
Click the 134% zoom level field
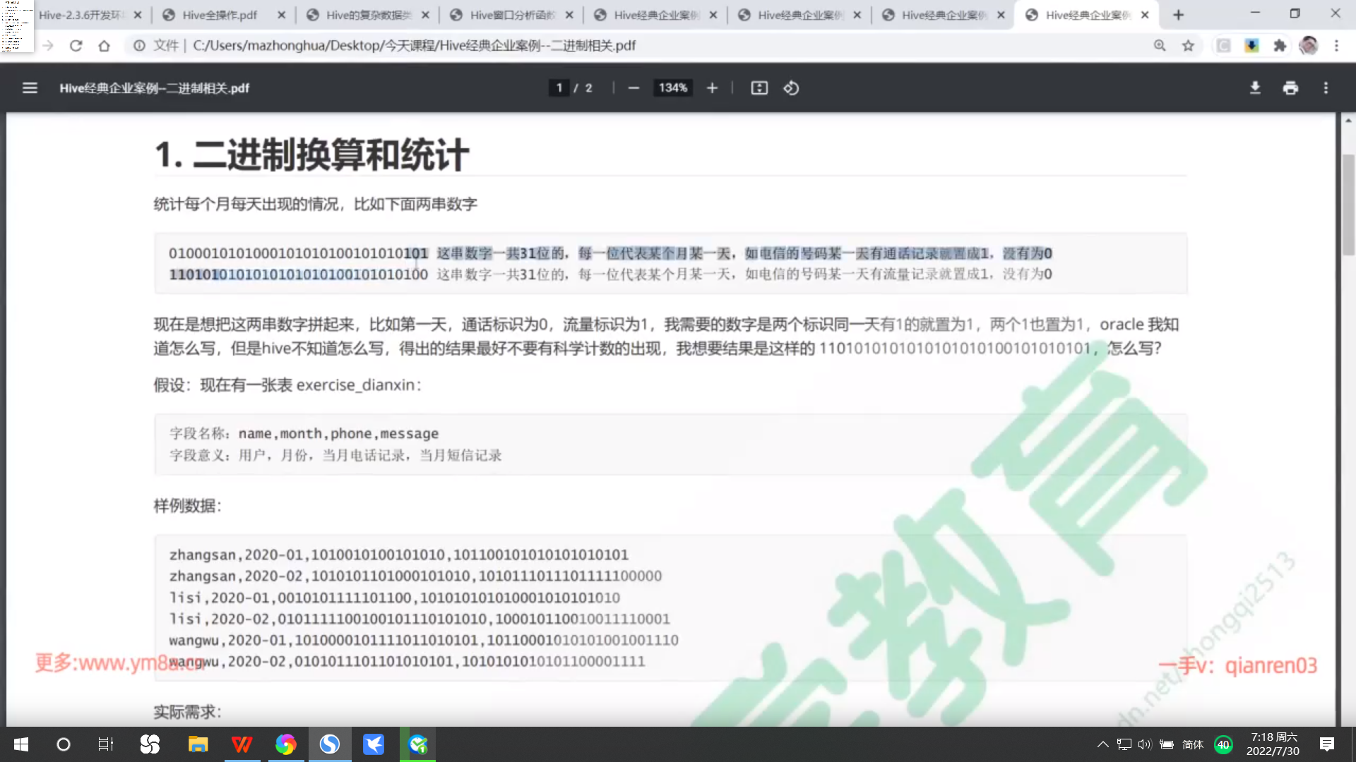[672, 88]
